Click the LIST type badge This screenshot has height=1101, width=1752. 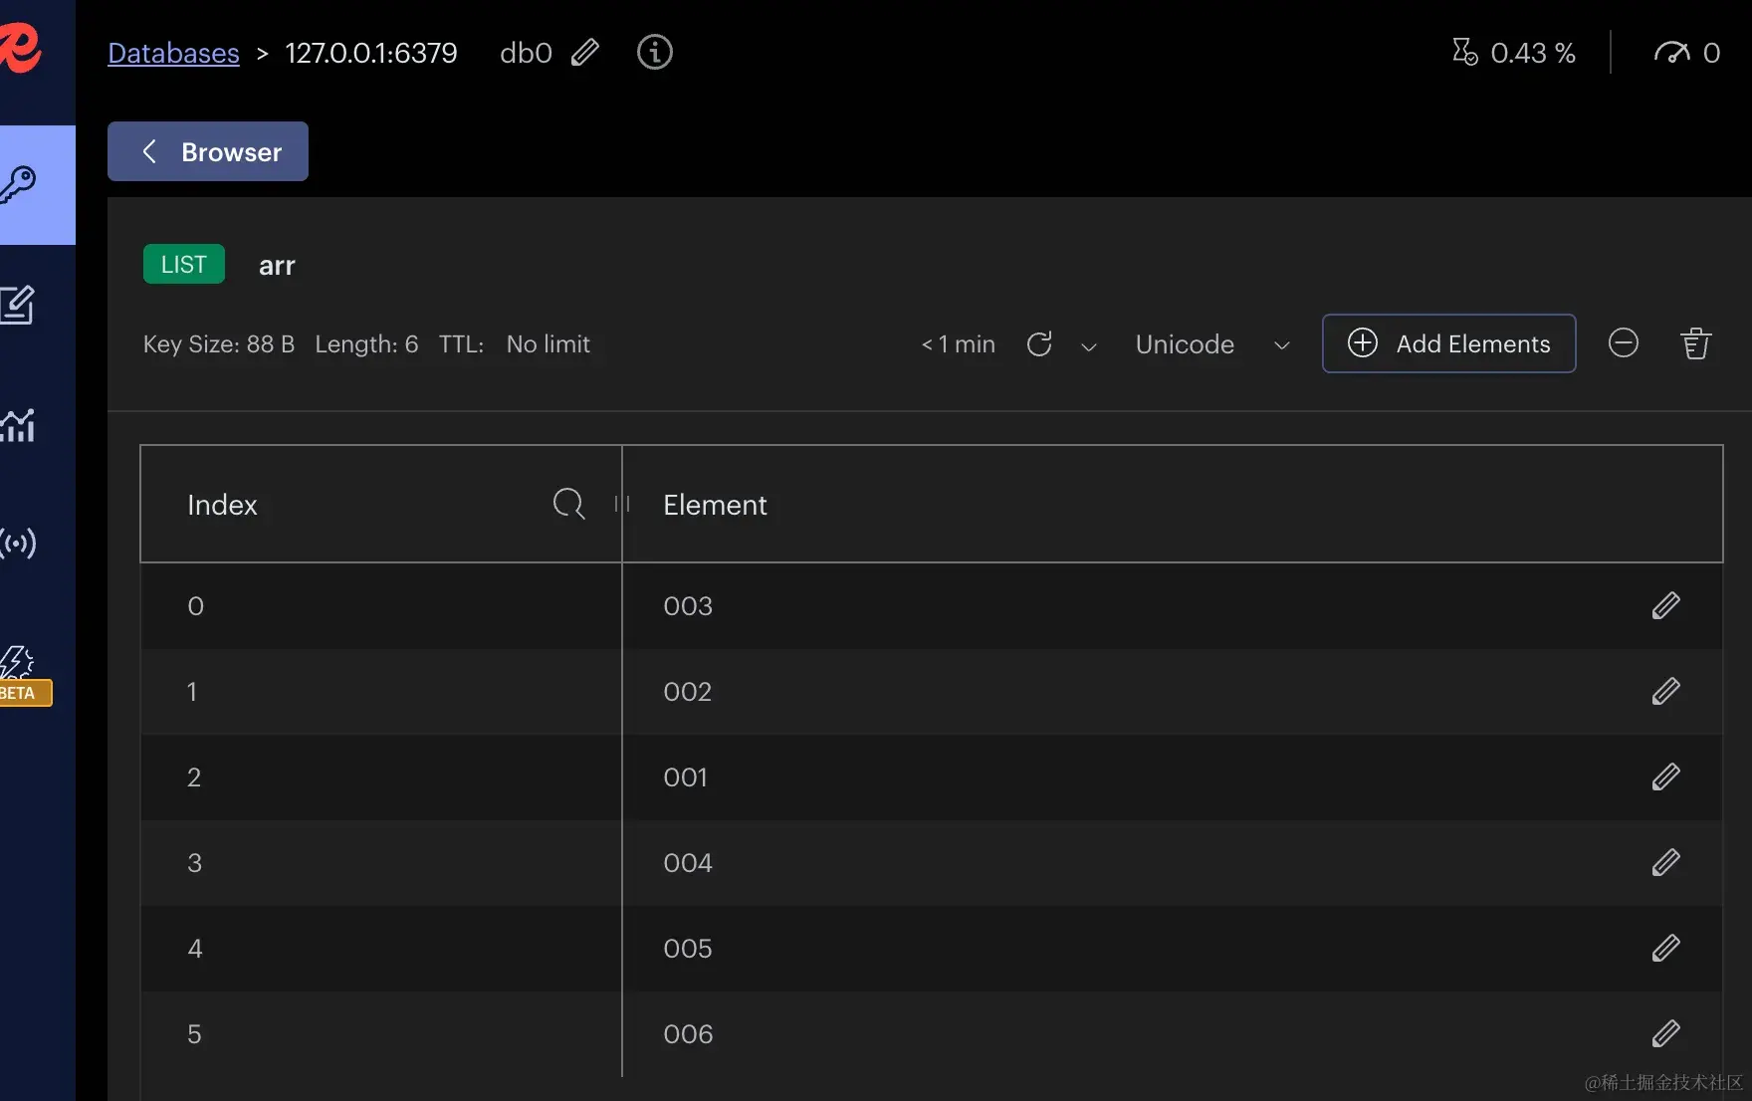[184, 264]
